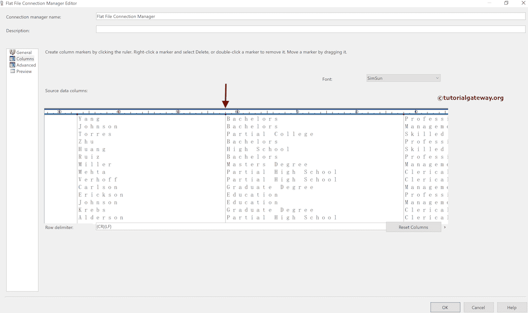Click the Cancel button

click(x=478, y=307)
